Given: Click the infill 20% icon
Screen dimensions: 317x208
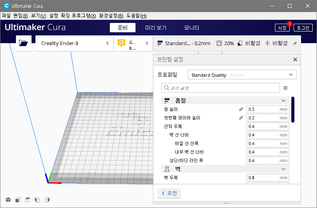Looking at the screenshot, I should [x=219, y=43].
